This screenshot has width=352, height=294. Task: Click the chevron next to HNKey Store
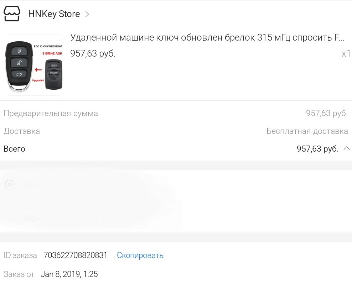pos(87,14)
